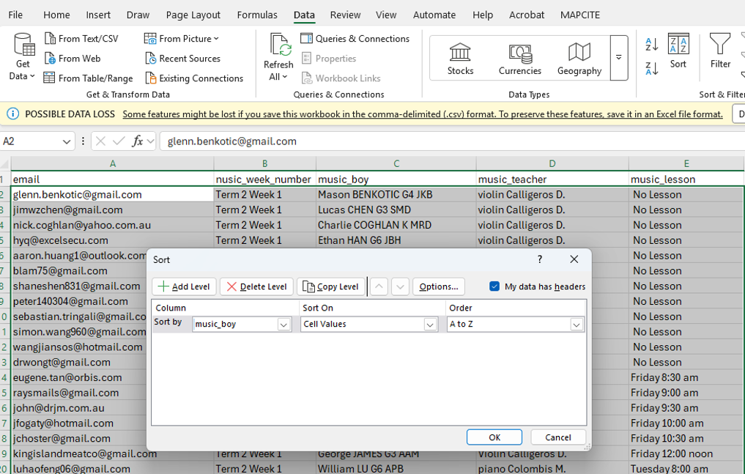This screenshot has height=474, width=745.
Task: Open the fx function dropdown arrow
Action: point(151,141)
